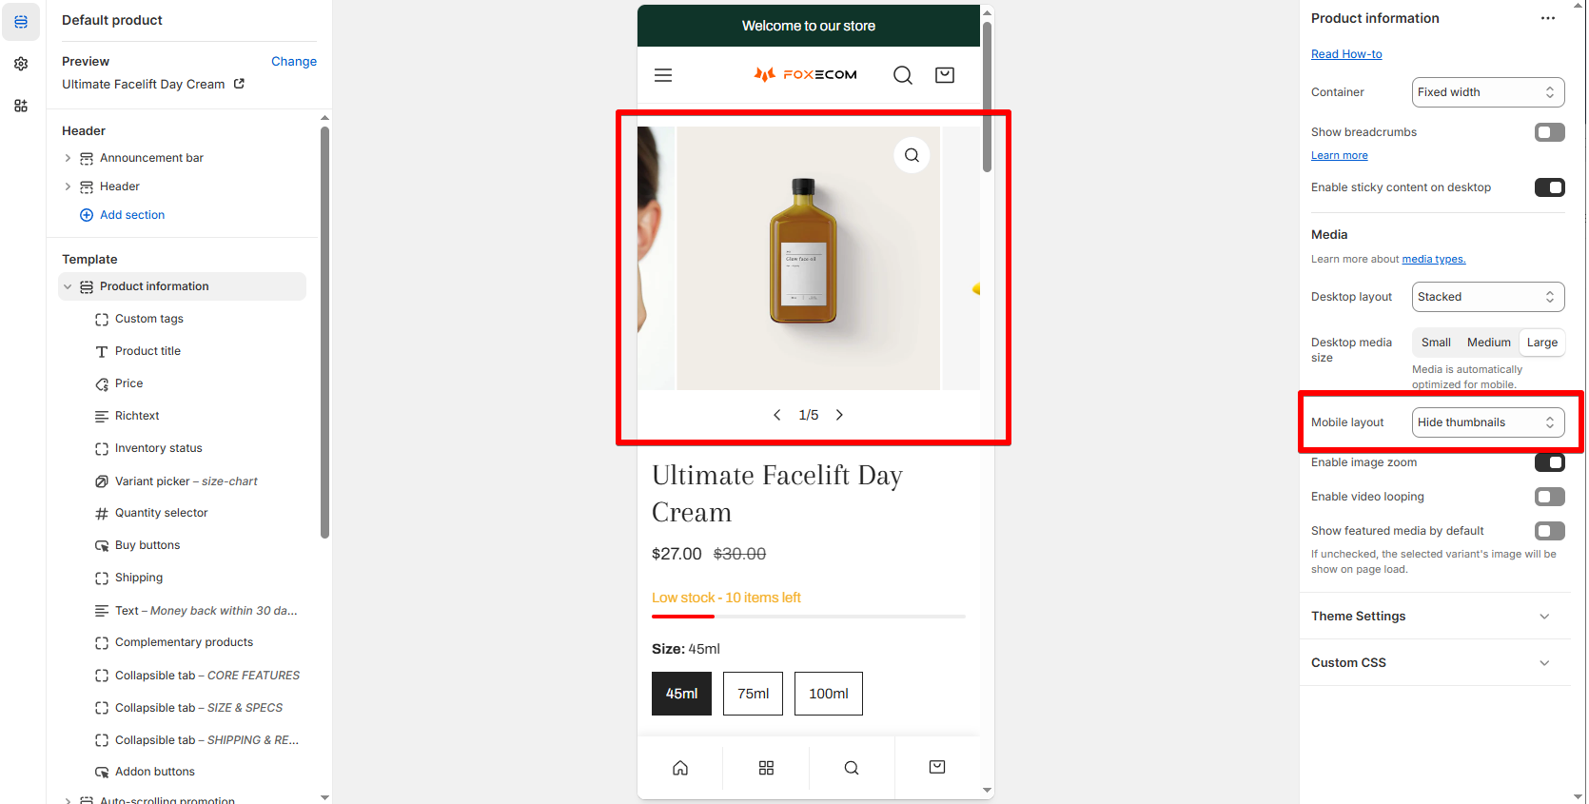
Task: Click the preview pane scrollbar
Action: (987, 96)
